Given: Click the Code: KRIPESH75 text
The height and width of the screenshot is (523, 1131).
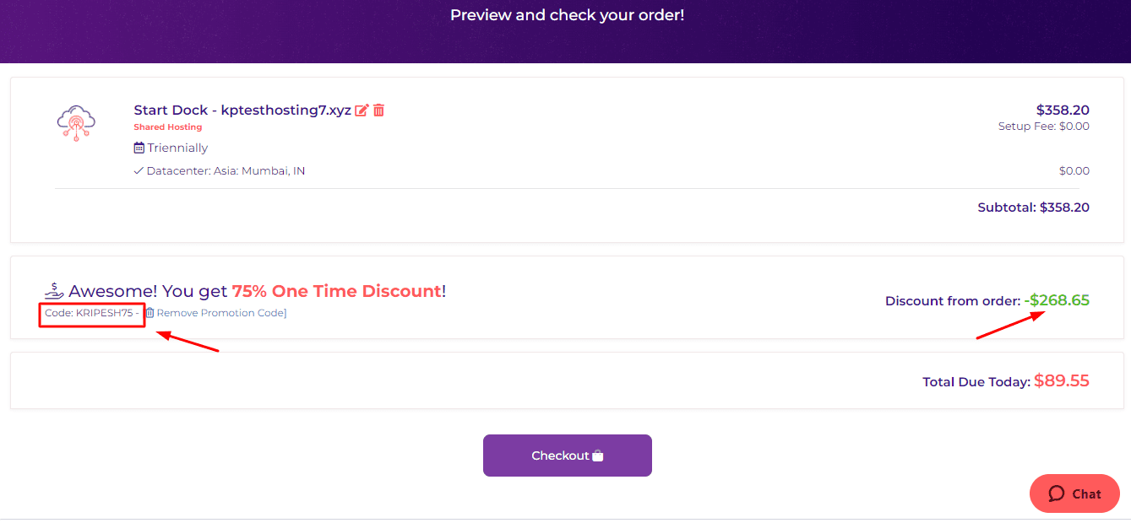Looking at the screenshot, I should tap(90, 313).
